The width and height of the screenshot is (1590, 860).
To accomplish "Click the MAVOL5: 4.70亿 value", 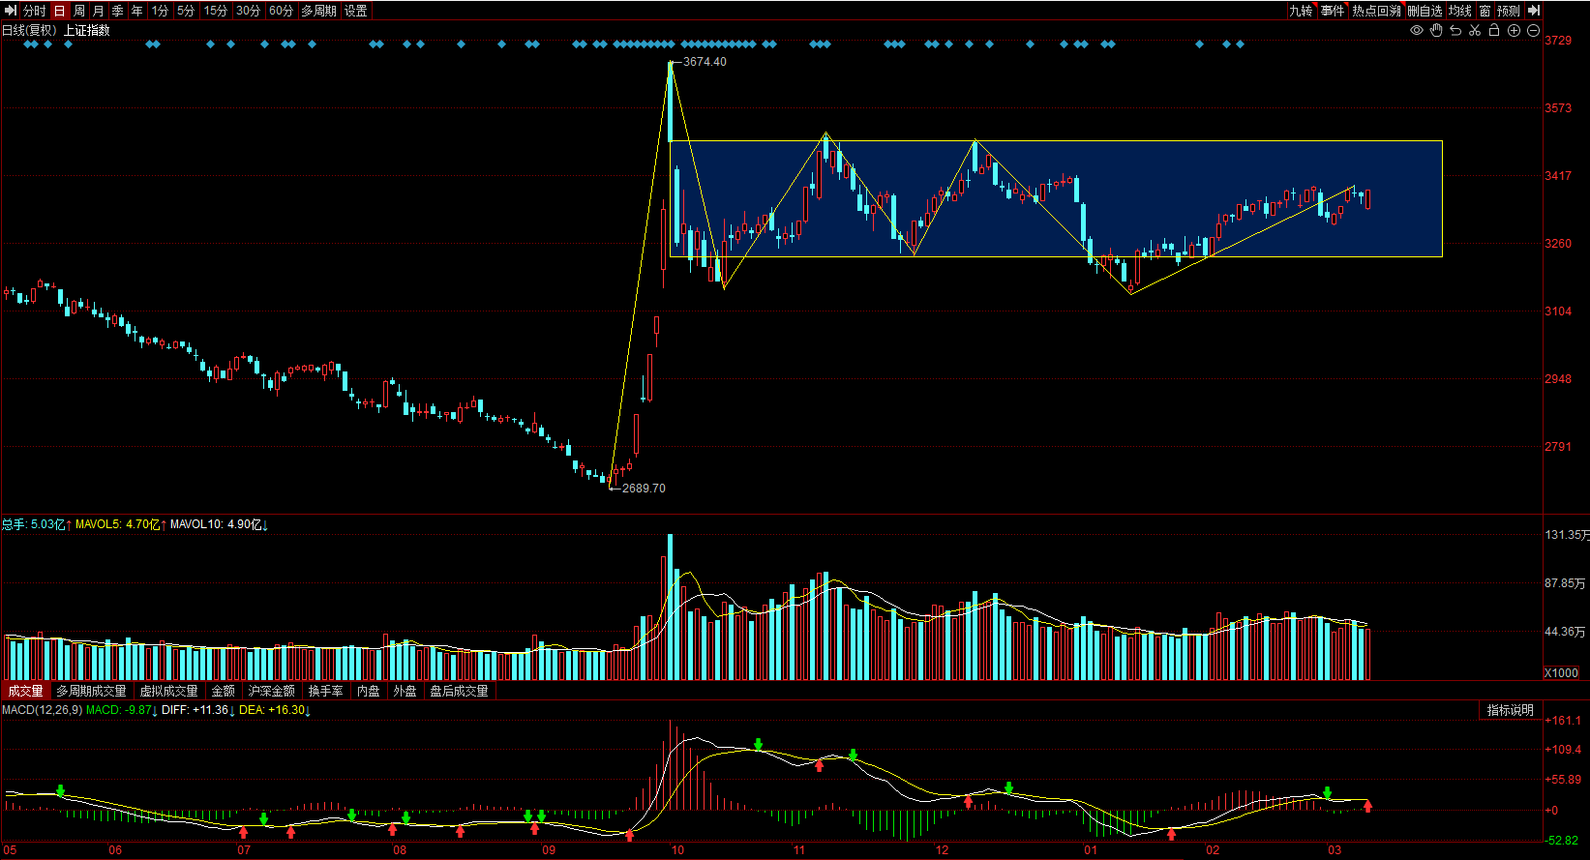I will click(117, 524).
